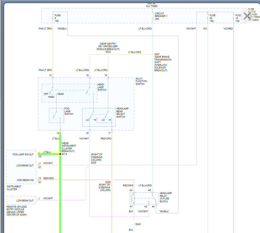Click the headlamp relay coil symbol
Image resolution: width=260 pixels, height=233 pixels.
132,198
